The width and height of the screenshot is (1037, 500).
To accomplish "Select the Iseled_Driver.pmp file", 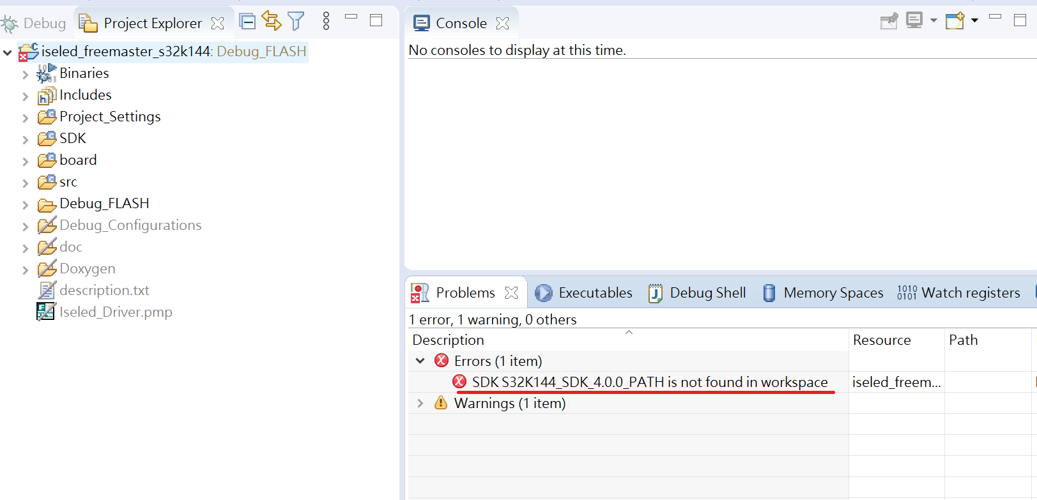I will [116, 312].
